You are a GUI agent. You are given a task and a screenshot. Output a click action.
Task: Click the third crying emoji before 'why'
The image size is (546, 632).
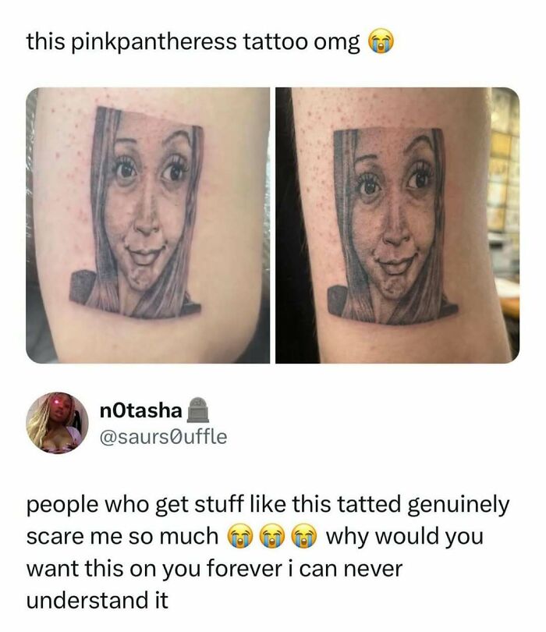(304, 537)
